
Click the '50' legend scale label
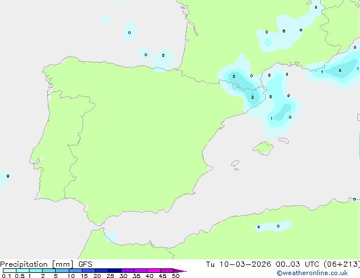pyautogui.click(x=175, y=276)
